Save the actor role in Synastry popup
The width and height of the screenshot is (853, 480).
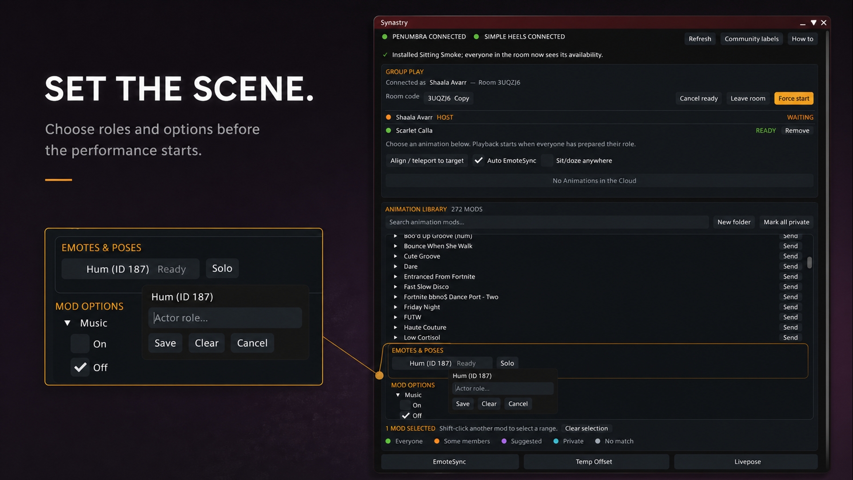[462, 404]
